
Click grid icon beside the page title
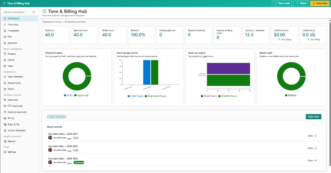click(44, 11)
